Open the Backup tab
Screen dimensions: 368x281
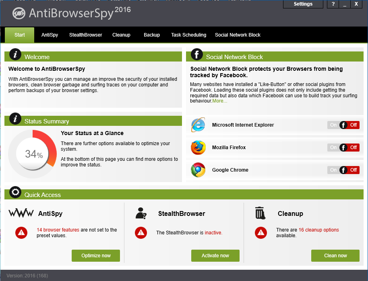pos(152,35)
